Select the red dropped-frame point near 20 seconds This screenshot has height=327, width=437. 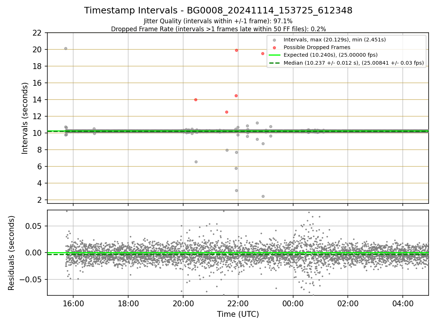pyautogui.click(x=236, y=50)
